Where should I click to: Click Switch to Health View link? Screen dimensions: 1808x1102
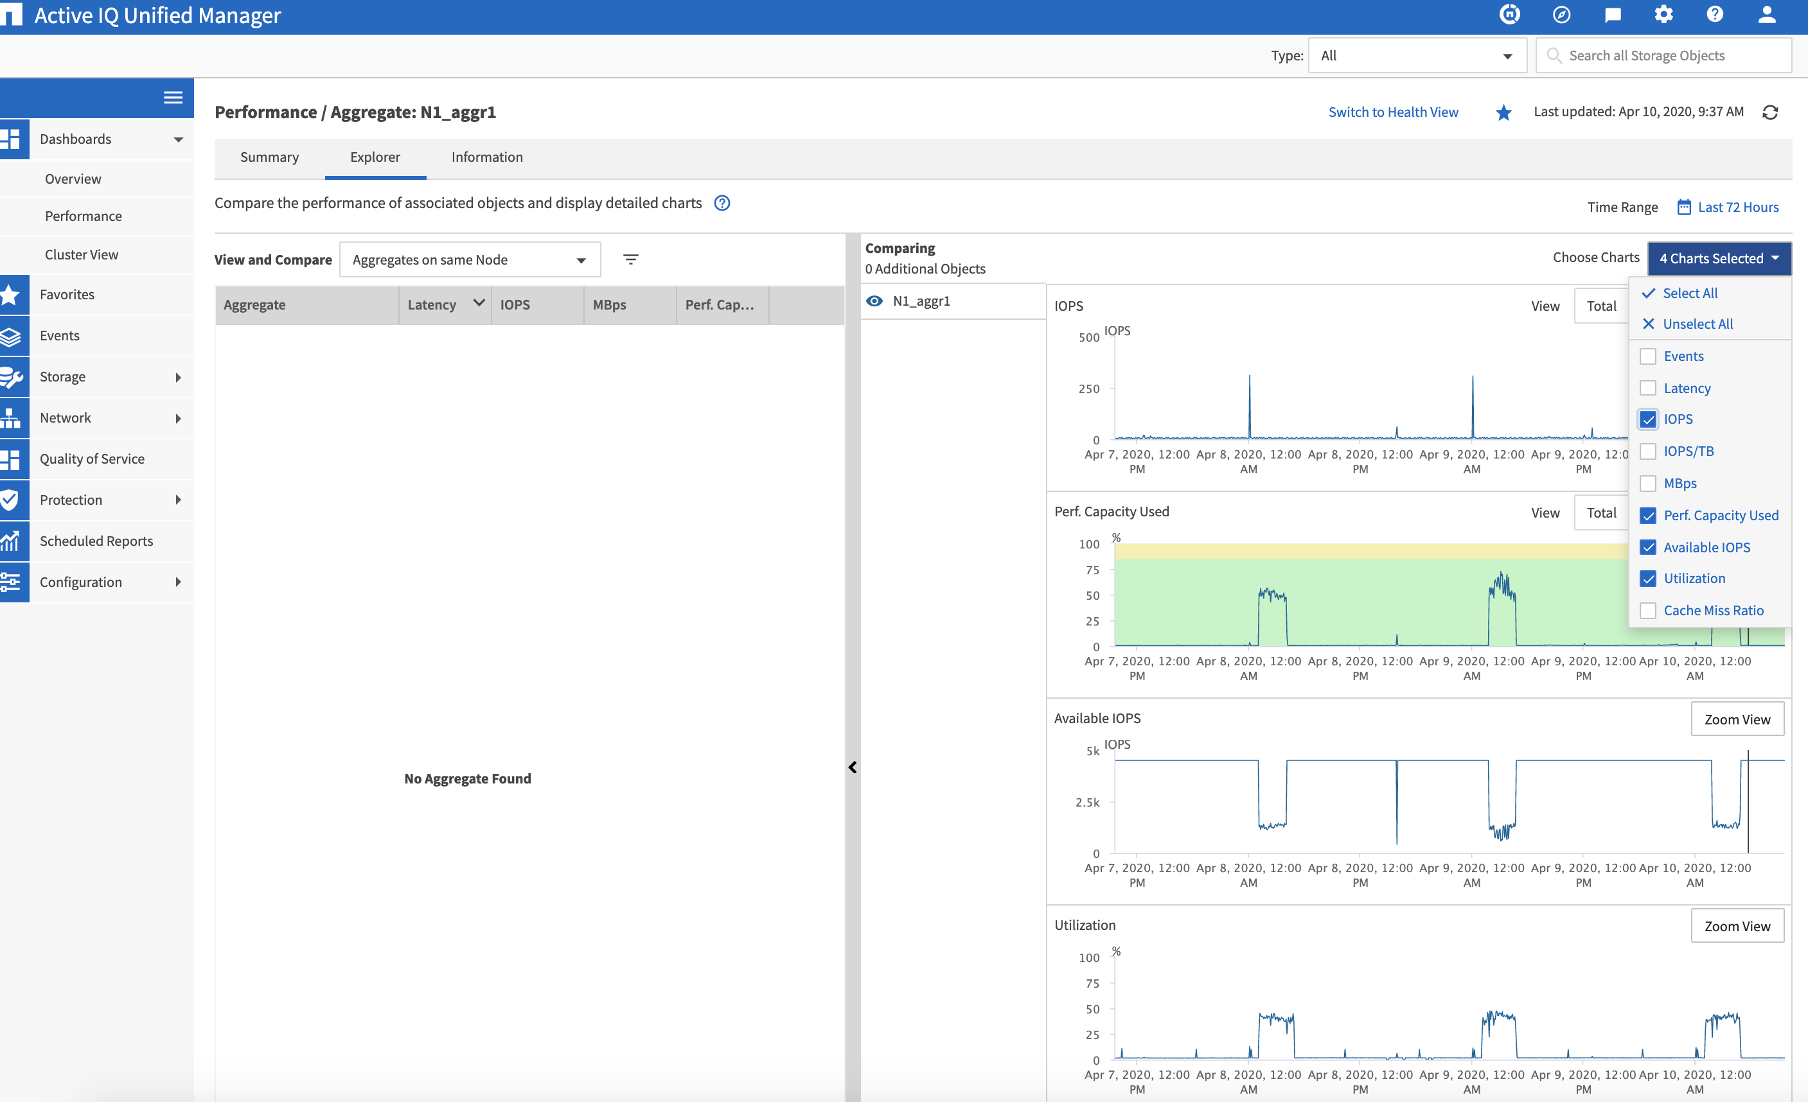[1393, 112]
